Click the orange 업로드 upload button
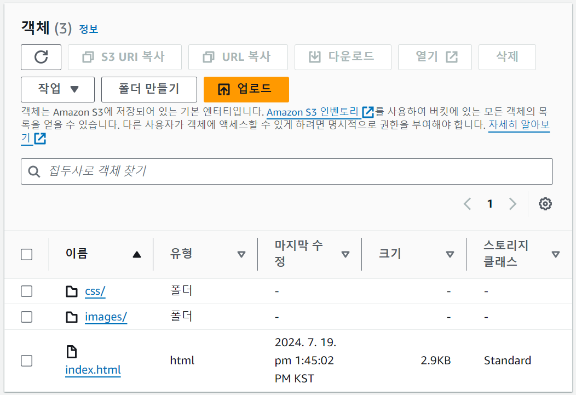 coord(246,89)
